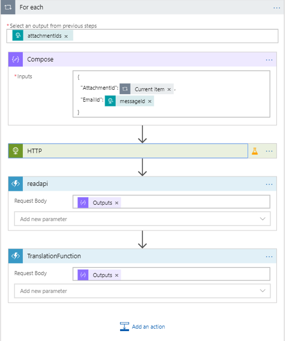Collapse the TranslationFunction action header
The height and width of the screenshot is (341, 285).
(x=142, y=256)
